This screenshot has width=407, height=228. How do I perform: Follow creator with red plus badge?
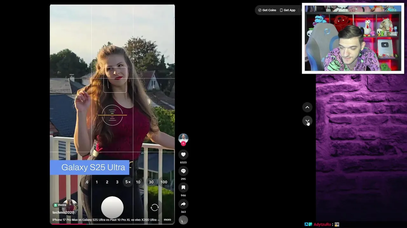coord(183,144)
